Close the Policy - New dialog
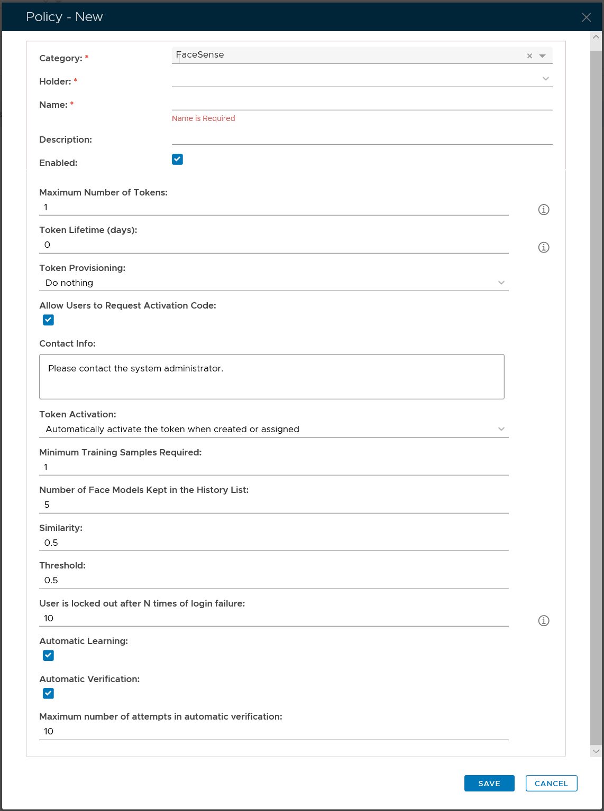 [x=586, y=17]
